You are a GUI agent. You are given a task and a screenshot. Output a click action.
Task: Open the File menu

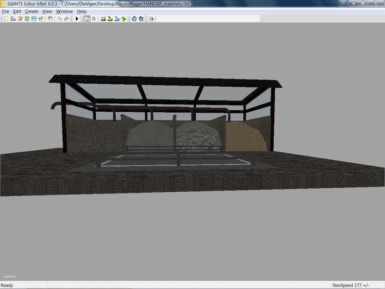coord(5,11)
